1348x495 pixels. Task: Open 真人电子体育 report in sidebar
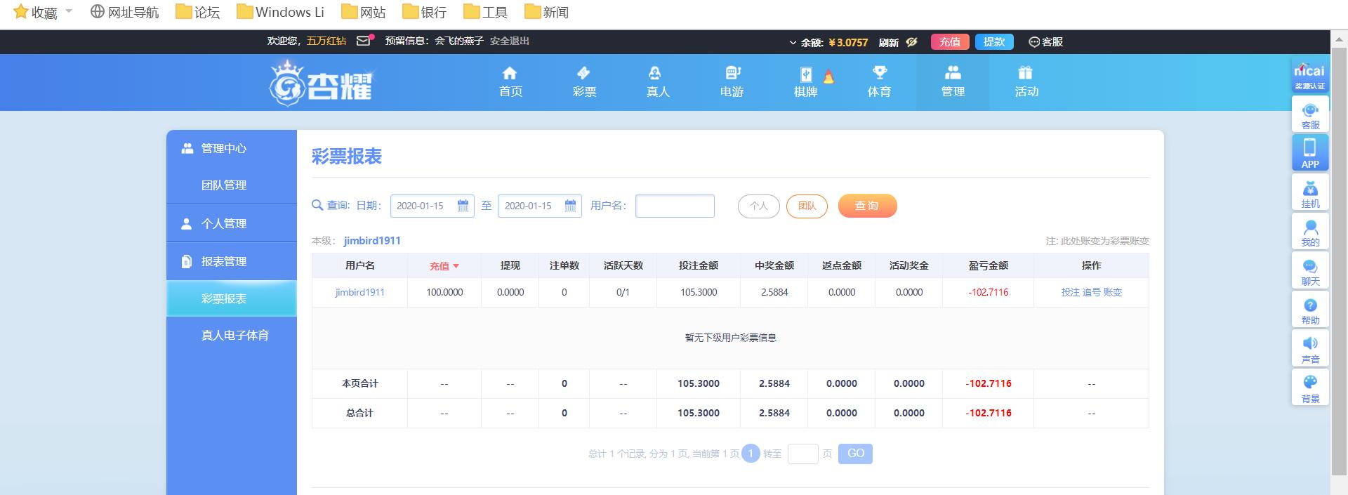click(234, 336)
